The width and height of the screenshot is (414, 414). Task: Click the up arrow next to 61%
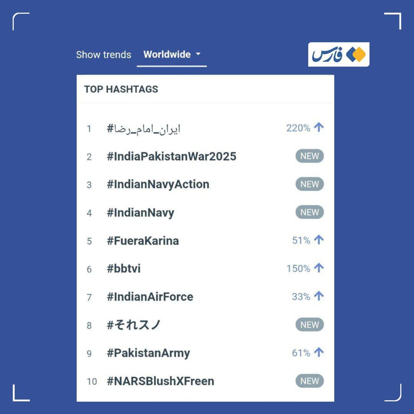(319, 352)
